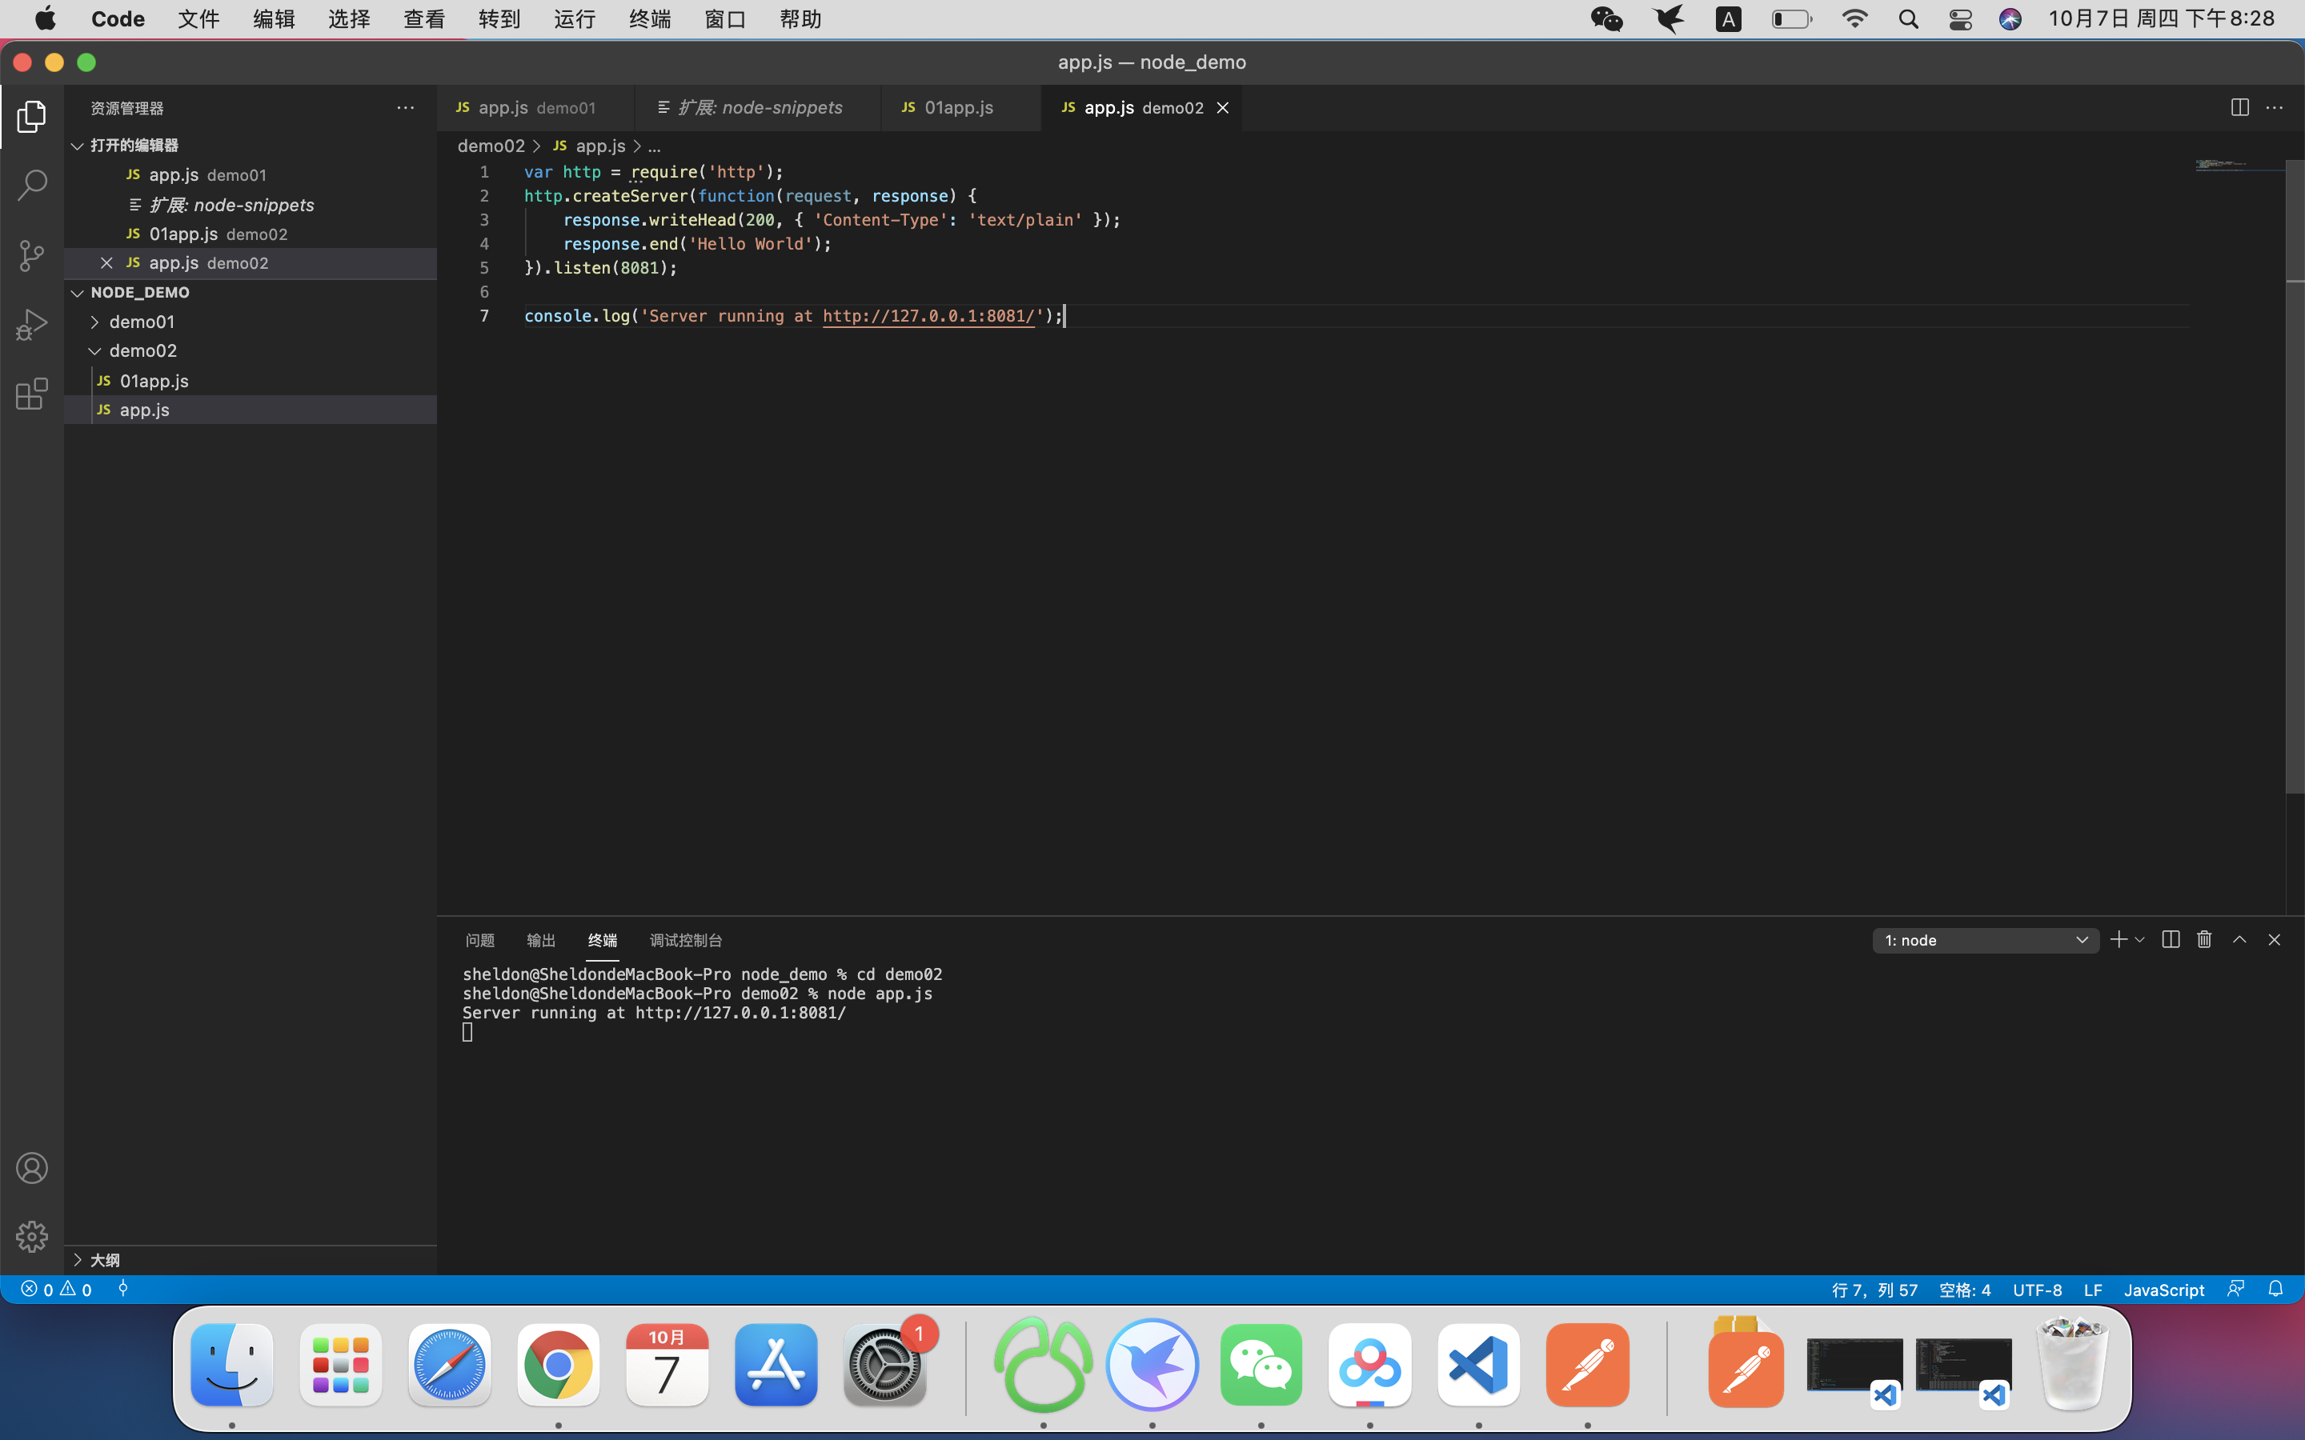
Task: Open the notifications bell in status bar
Action: pos(2275,1290)
